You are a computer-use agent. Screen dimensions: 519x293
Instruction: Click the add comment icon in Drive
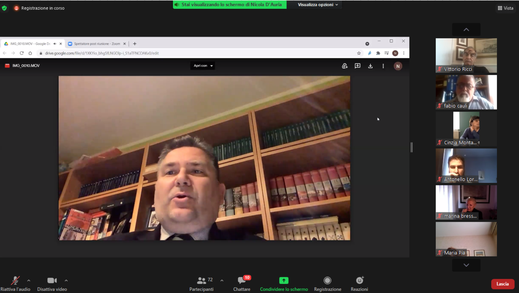click(x=357, y=66)
